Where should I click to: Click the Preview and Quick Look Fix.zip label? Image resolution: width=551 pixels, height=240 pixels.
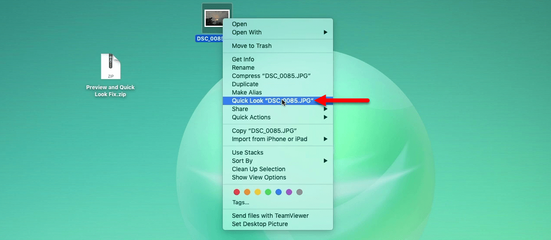point(110,91)
